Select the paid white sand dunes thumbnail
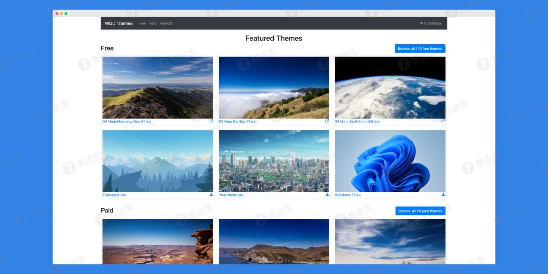 coord(390,242)
